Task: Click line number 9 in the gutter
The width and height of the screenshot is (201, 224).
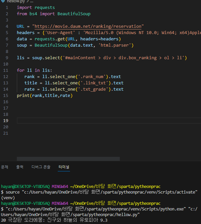Action: [7, 58]
